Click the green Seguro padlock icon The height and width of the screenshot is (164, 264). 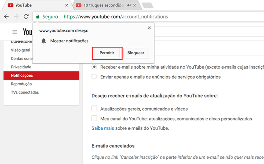pos(37,16)
